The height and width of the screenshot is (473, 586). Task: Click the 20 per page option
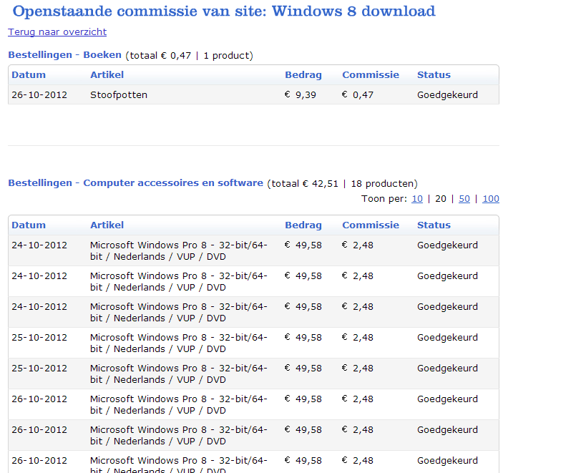coord(441,199)
